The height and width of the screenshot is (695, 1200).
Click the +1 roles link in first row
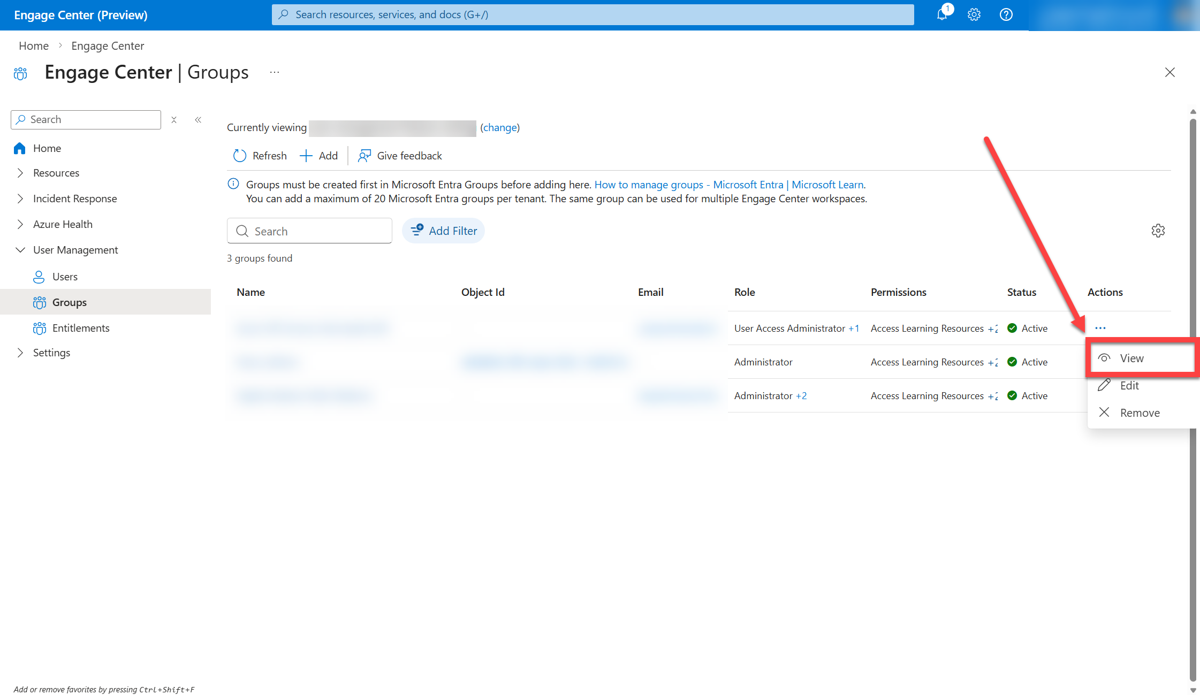pyautogui.click(x=854, y=329)
